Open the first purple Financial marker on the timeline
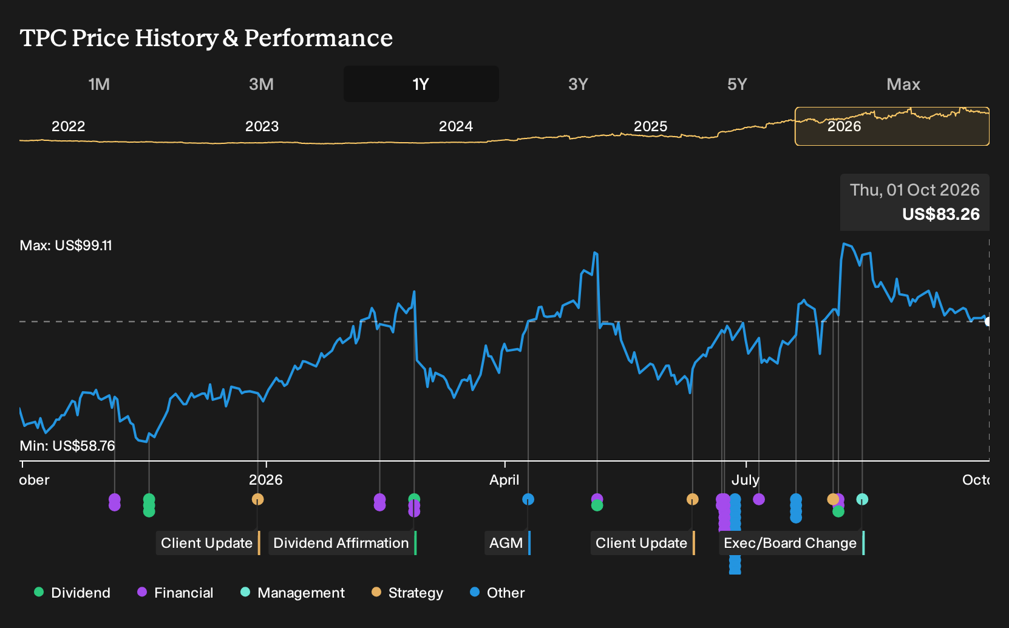This screenshot has width=1009, height=628. 114,502
